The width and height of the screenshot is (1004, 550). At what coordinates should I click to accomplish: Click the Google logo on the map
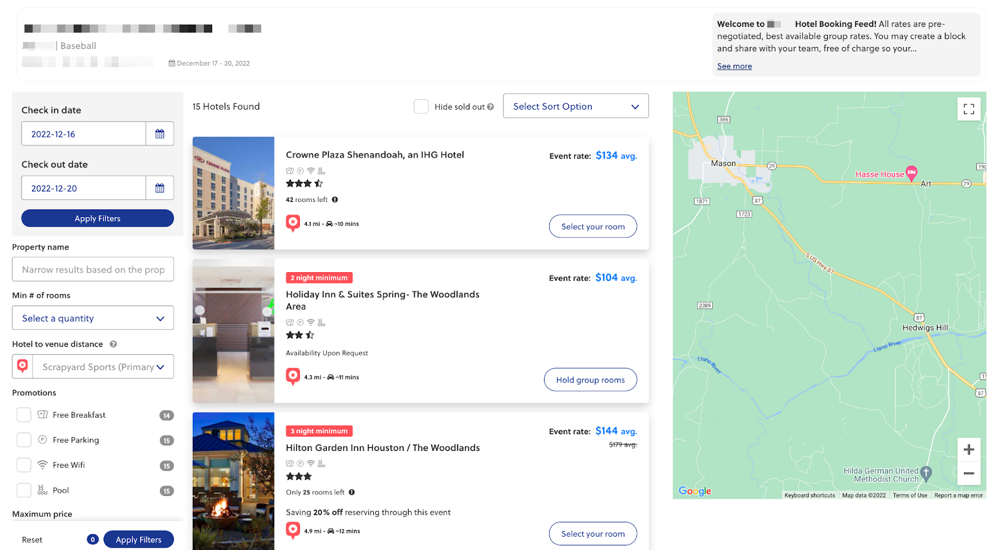click(x=695, y=491)
